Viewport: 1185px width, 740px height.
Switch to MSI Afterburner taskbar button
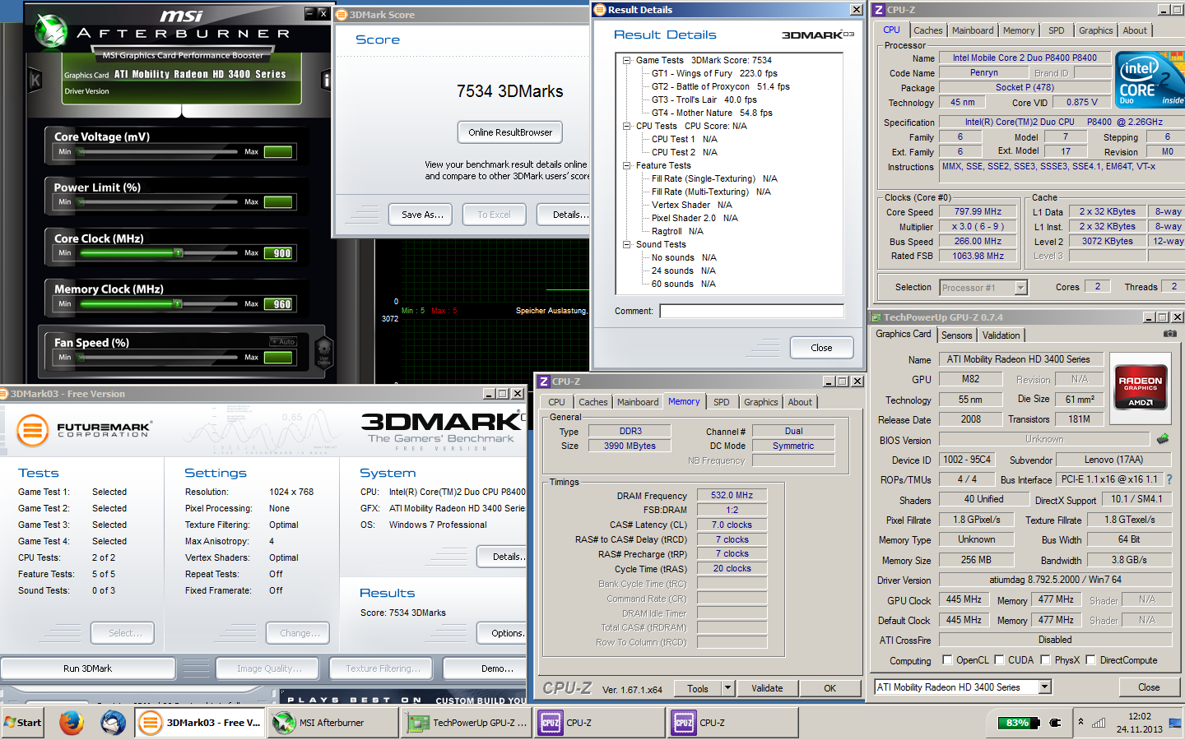tap(333, 723)
